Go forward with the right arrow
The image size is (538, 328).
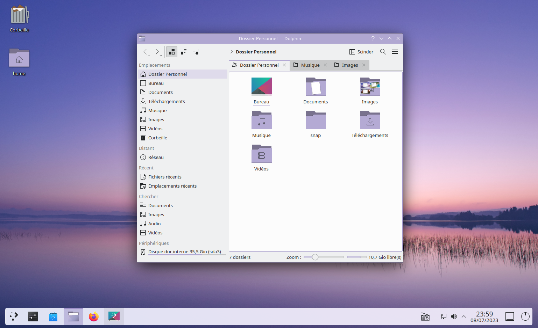[x=157, y=52]
